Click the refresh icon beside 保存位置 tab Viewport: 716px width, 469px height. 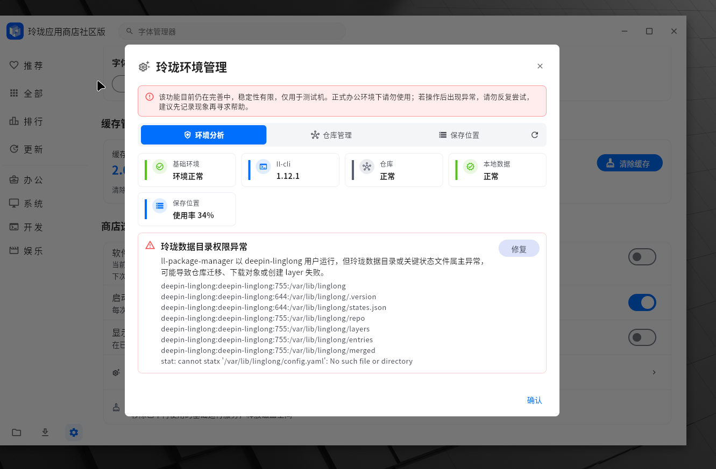tap(535, 135)
